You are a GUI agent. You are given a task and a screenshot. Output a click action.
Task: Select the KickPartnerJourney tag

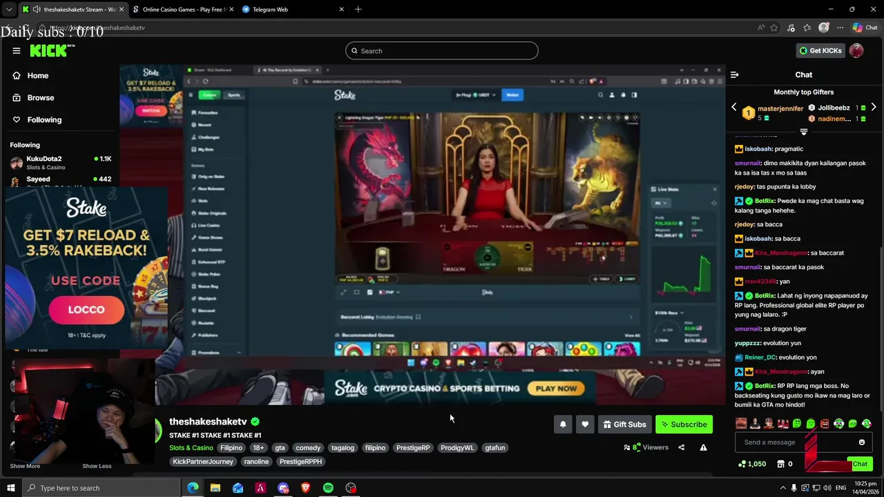tap(203, 461)
